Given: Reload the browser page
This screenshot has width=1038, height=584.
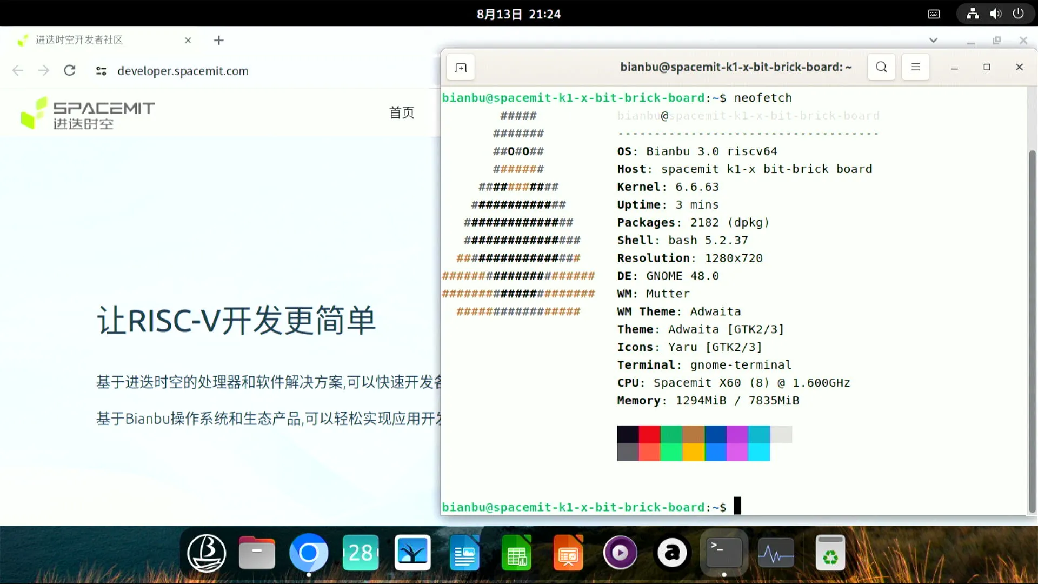Looking at the screenshot, I should (x=70, y=71).
